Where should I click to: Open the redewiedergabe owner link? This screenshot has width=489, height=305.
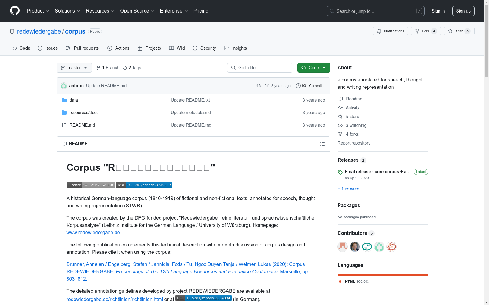[39, 31]
